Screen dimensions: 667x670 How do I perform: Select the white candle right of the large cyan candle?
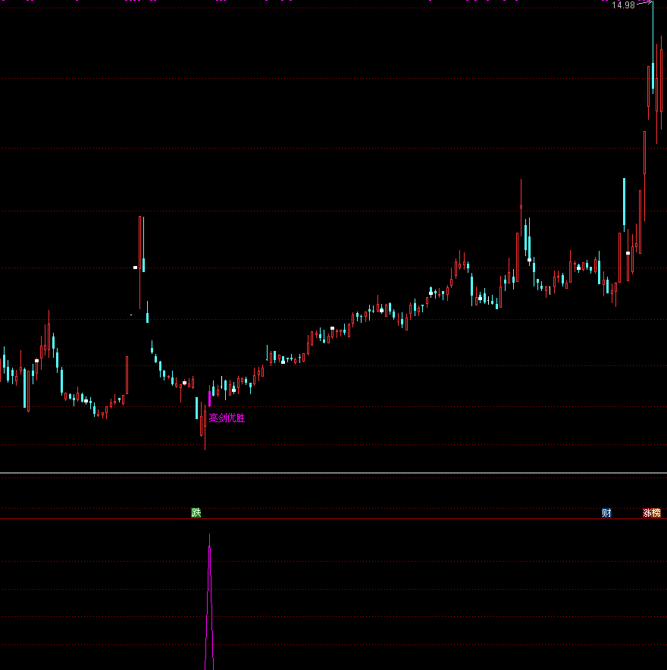pyautogui.click(x=628, y=252)
